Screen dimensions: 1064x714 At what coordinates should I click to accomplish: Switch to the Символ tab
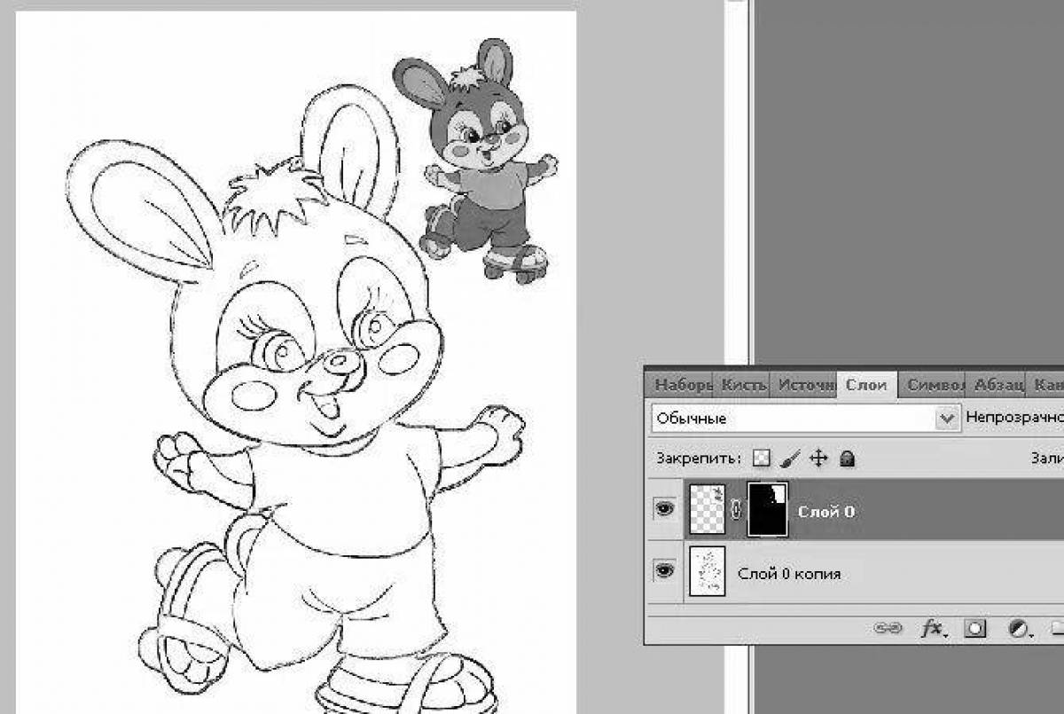(x=935, y=385)
